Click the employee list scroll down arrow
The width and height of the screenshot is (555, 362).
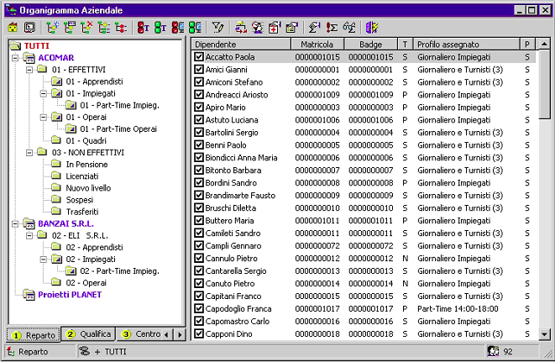[544, 333]
